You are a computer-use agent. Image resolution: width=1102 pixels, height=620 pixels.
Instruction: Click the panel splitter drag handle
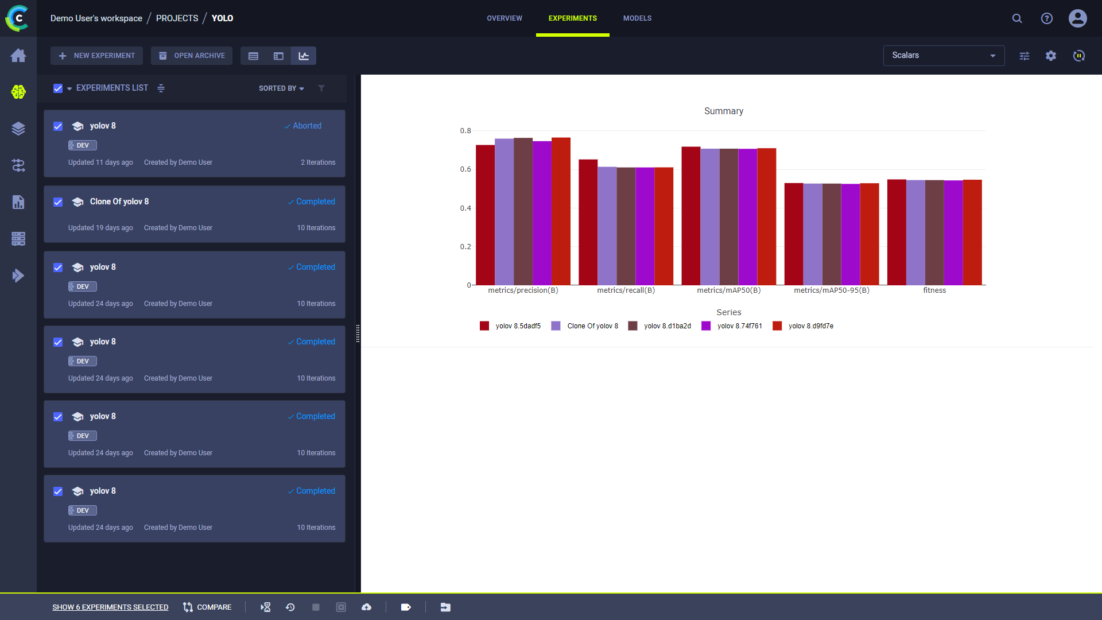coord(358,334)
